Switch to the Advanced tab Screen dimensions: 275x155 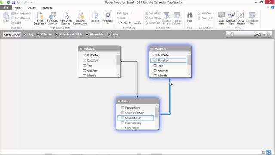coord(47,8)
